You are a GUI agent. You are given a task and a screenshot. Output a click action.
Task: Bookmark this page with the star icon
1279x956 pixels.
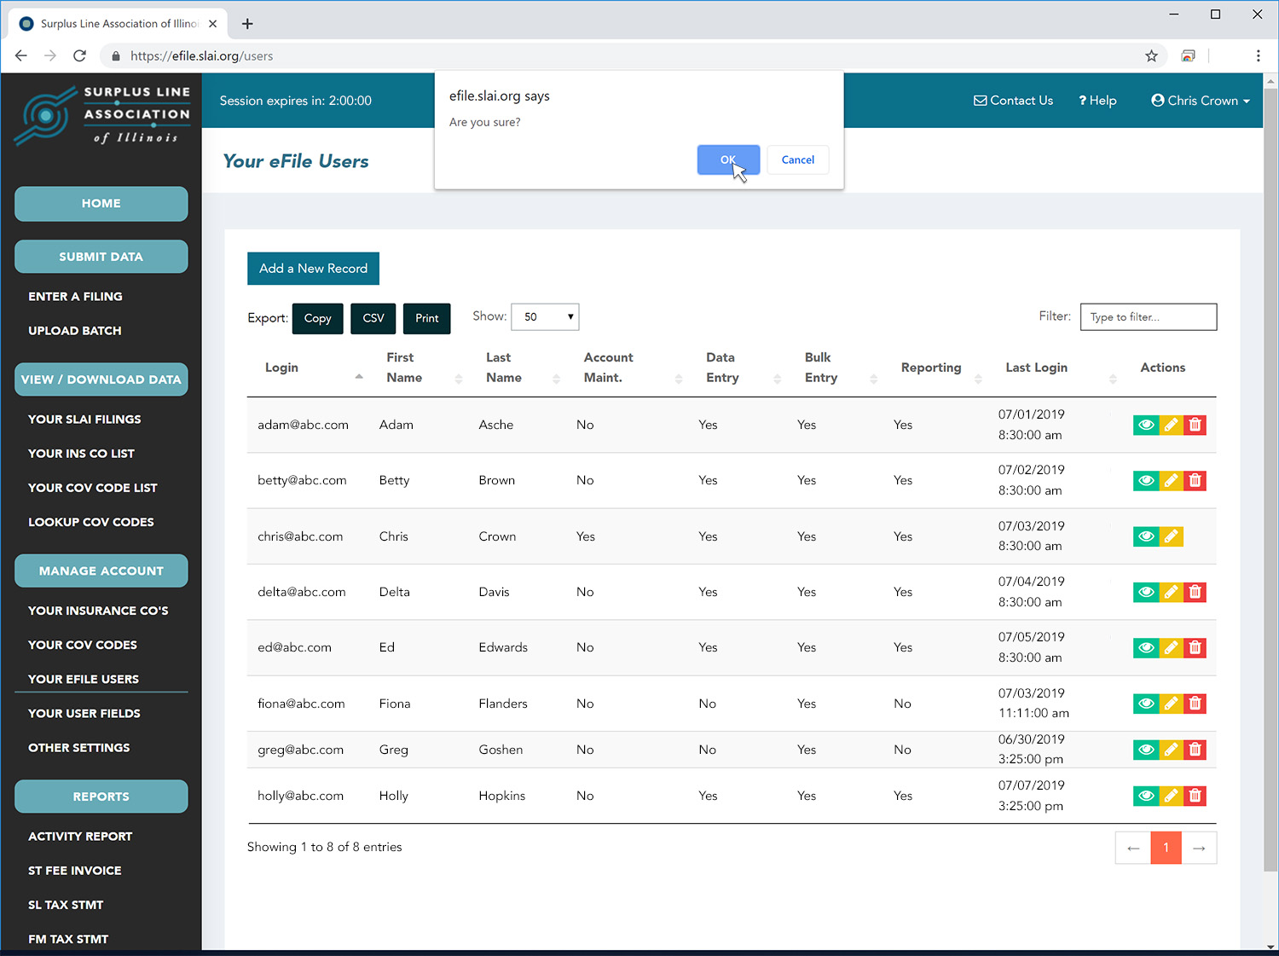1151,56
